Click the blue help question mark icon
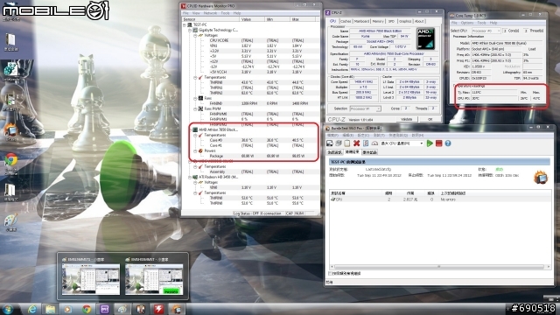560x315 pixels. coord(448,143)
